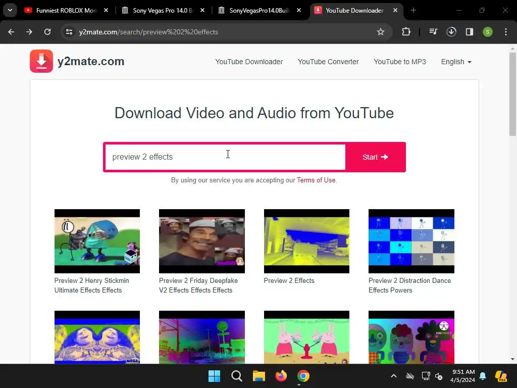This screenshot has width=517, height=388.
Task: Open the tab search dropdown chevron
Action: [x=10, y=10]
